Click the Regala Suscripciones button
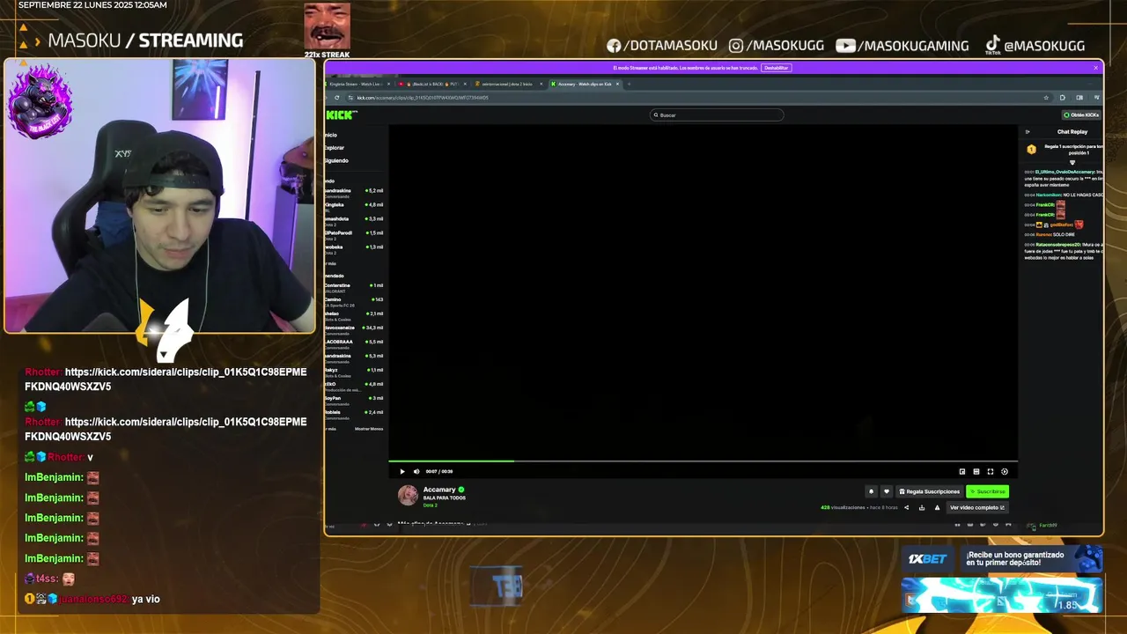Viewport: 1127px width, 634px height. tap(929, 491)
